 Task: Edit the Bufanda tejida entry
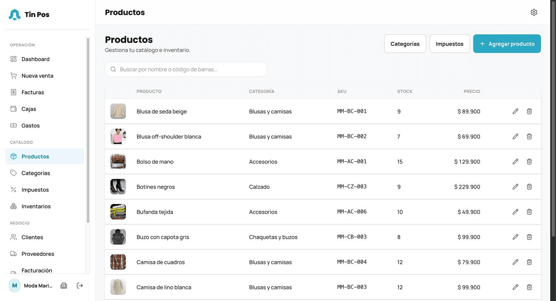pos(515,212)
